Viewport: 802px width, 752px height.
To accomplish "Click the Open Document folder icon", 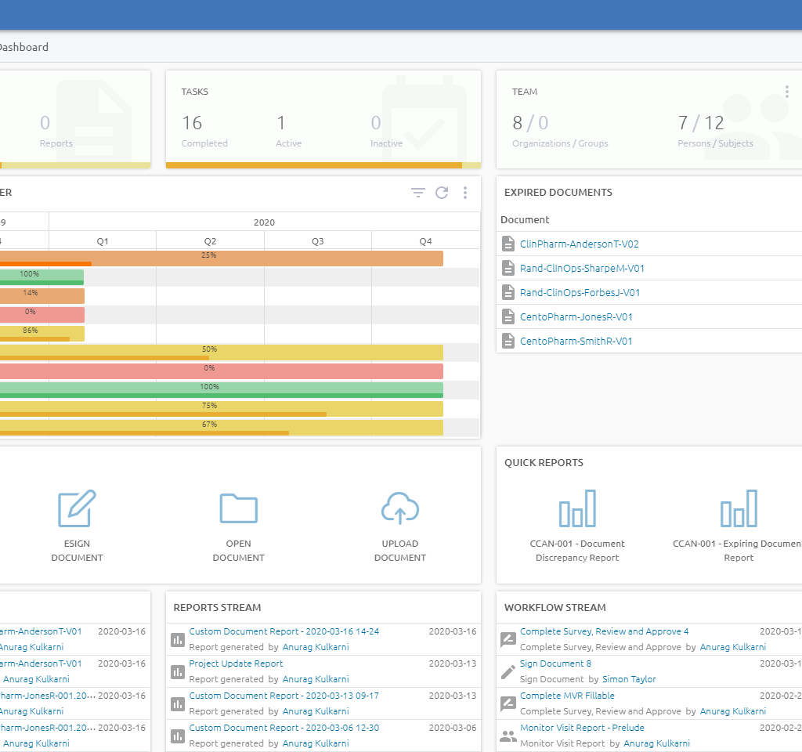I will point(238,508).
